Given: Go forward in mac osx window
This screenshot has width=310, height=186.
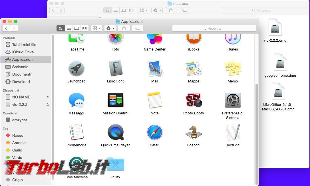Looking at the screenshot, I should [61, 10].
